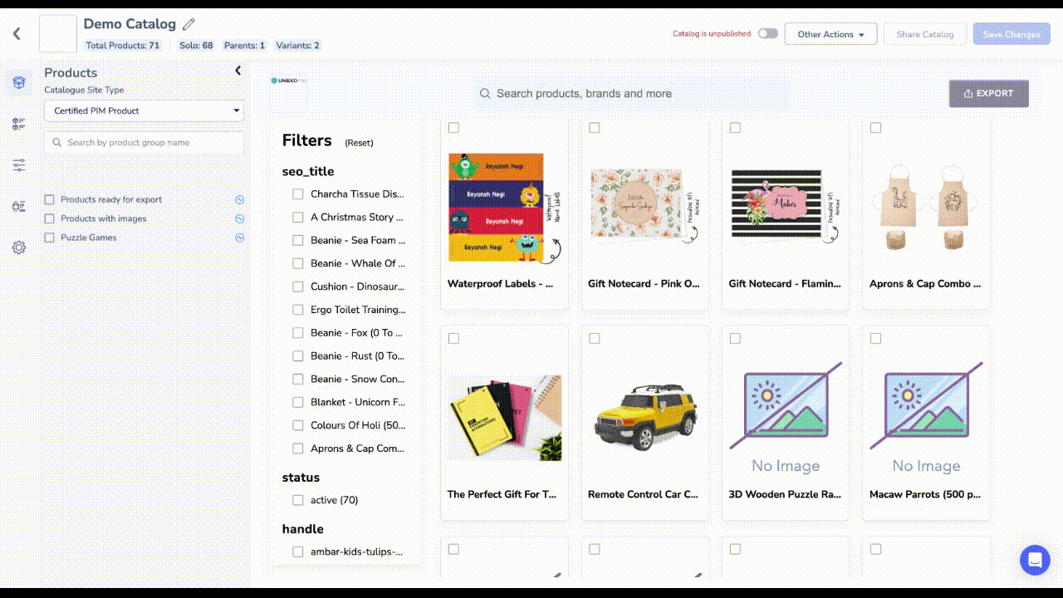
Task: Select the Macaw Parrots product checkbox
Action: [875, 339]
